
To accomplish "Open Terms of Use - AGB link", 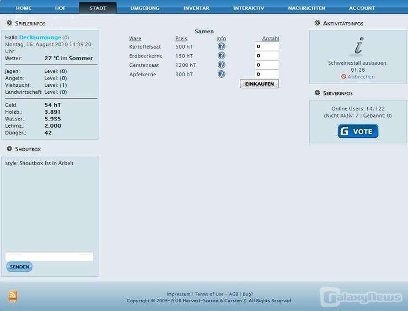I will [216, 294].
